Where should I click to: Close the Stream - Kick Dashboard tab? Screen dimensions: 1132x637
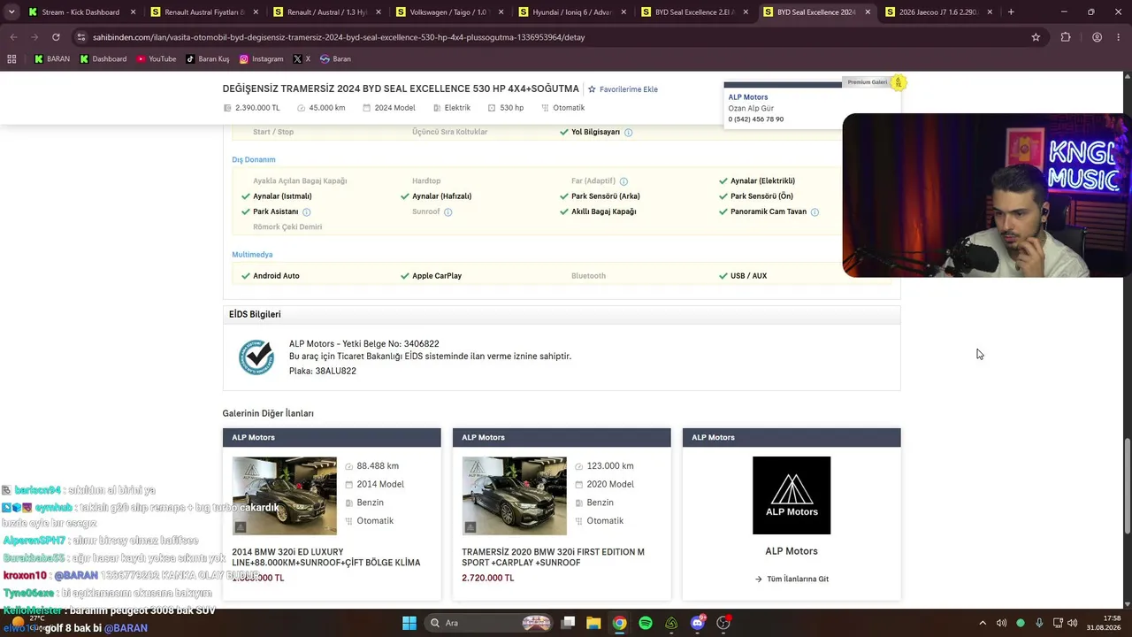[133, 12]
